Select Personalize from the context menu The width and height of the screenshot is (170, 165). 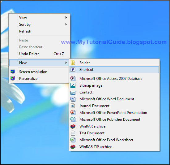[39, 79]
